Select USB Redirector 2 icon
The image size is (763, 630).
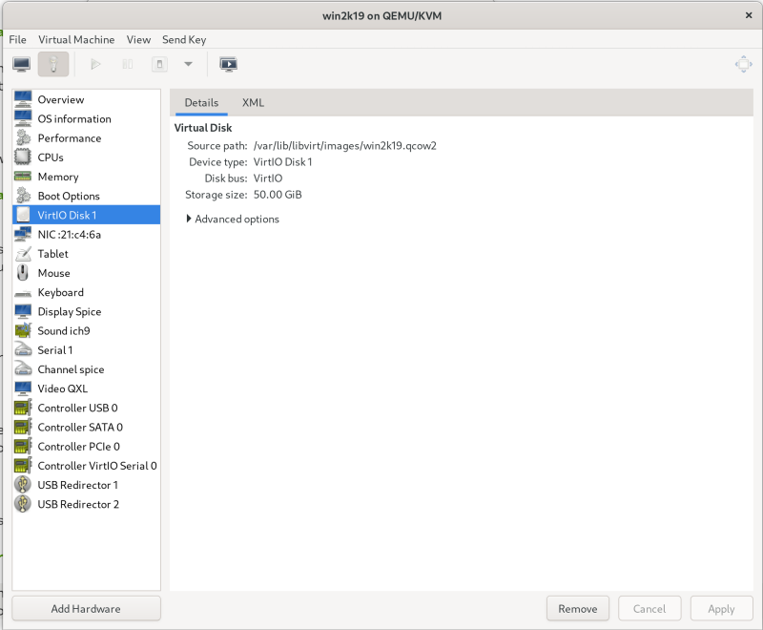(x=23, y=504)
